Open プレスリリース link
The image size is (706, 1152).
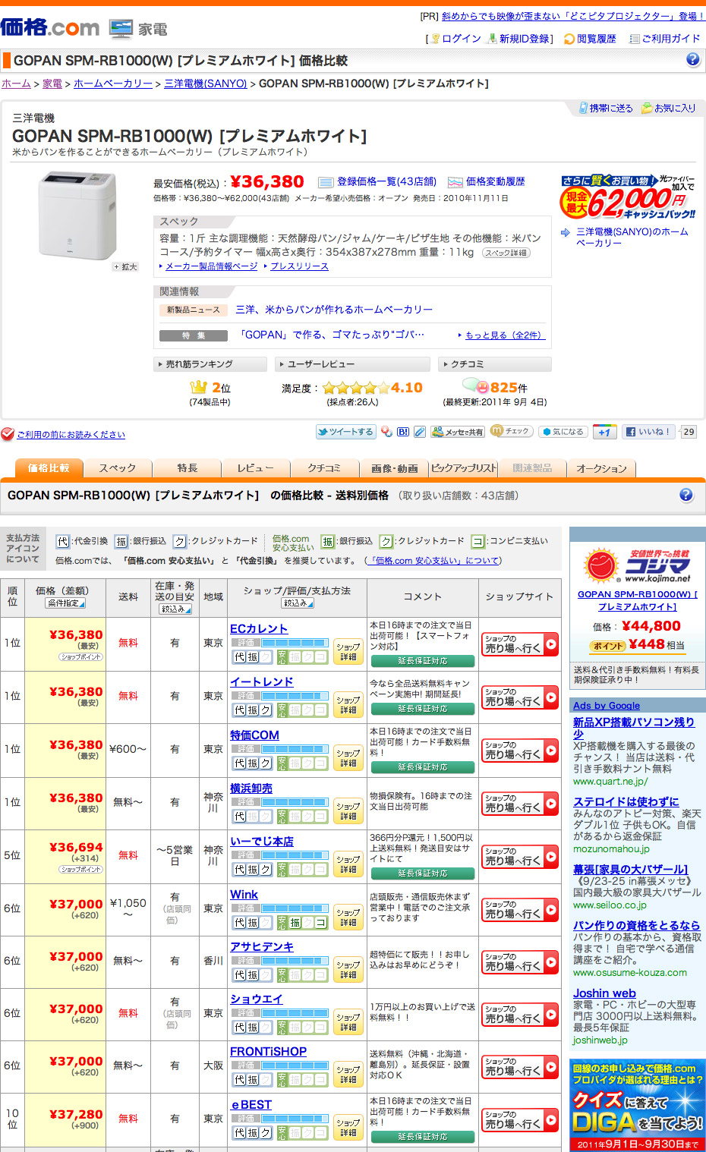(x=299, y=266)
